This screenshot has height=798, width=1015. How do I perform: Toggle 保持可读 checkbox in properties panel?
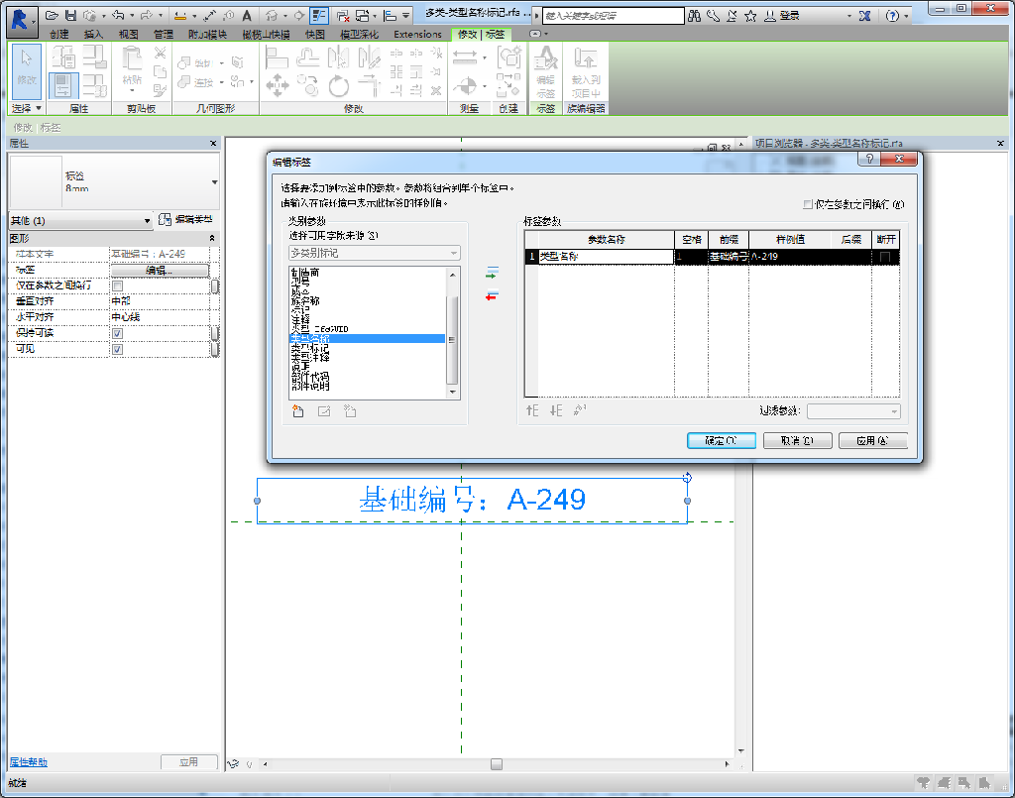coord(117,333)
